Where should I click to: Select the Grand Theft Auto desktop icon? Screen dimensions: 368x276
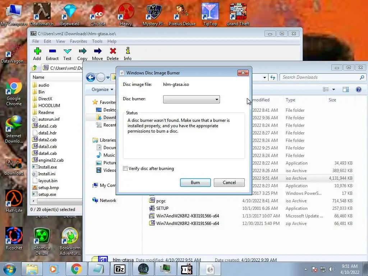(238, 14)
